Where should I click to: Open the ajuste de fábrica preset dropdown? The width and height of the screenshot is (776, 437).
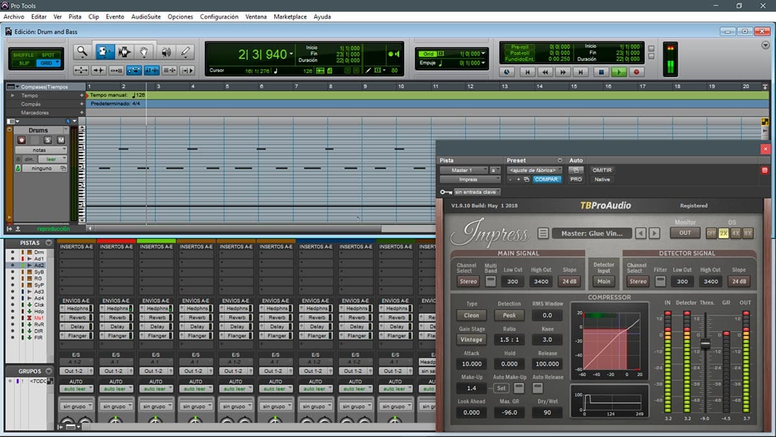pos(533,170)
